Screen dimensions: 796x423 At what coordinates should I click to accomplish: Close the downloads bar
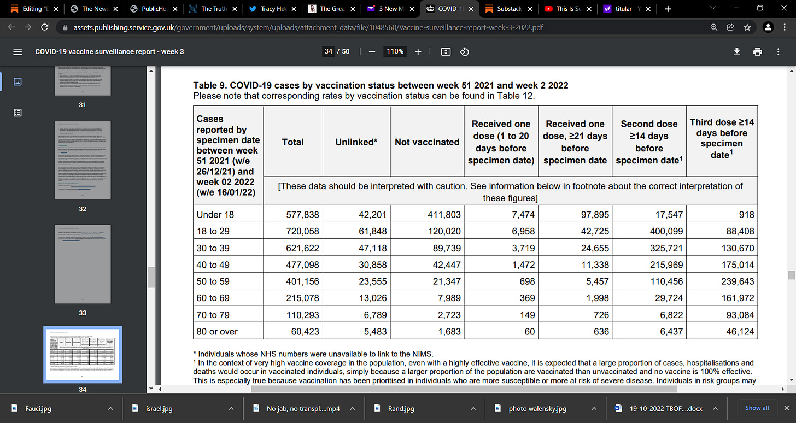click(x=786, y=408)
